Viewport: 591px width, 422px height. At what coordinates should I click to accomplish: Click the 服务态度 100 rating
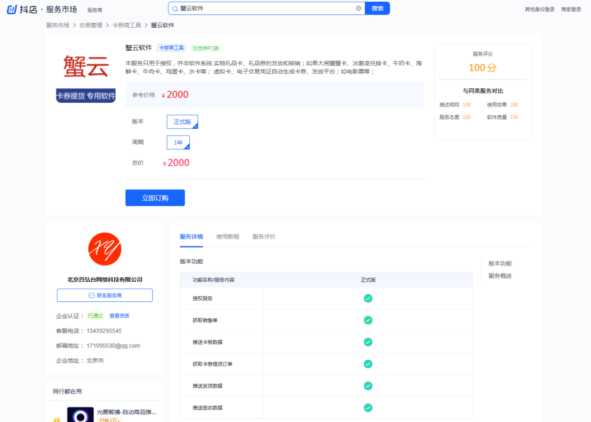pyautogui.click(x=455, y=117)
